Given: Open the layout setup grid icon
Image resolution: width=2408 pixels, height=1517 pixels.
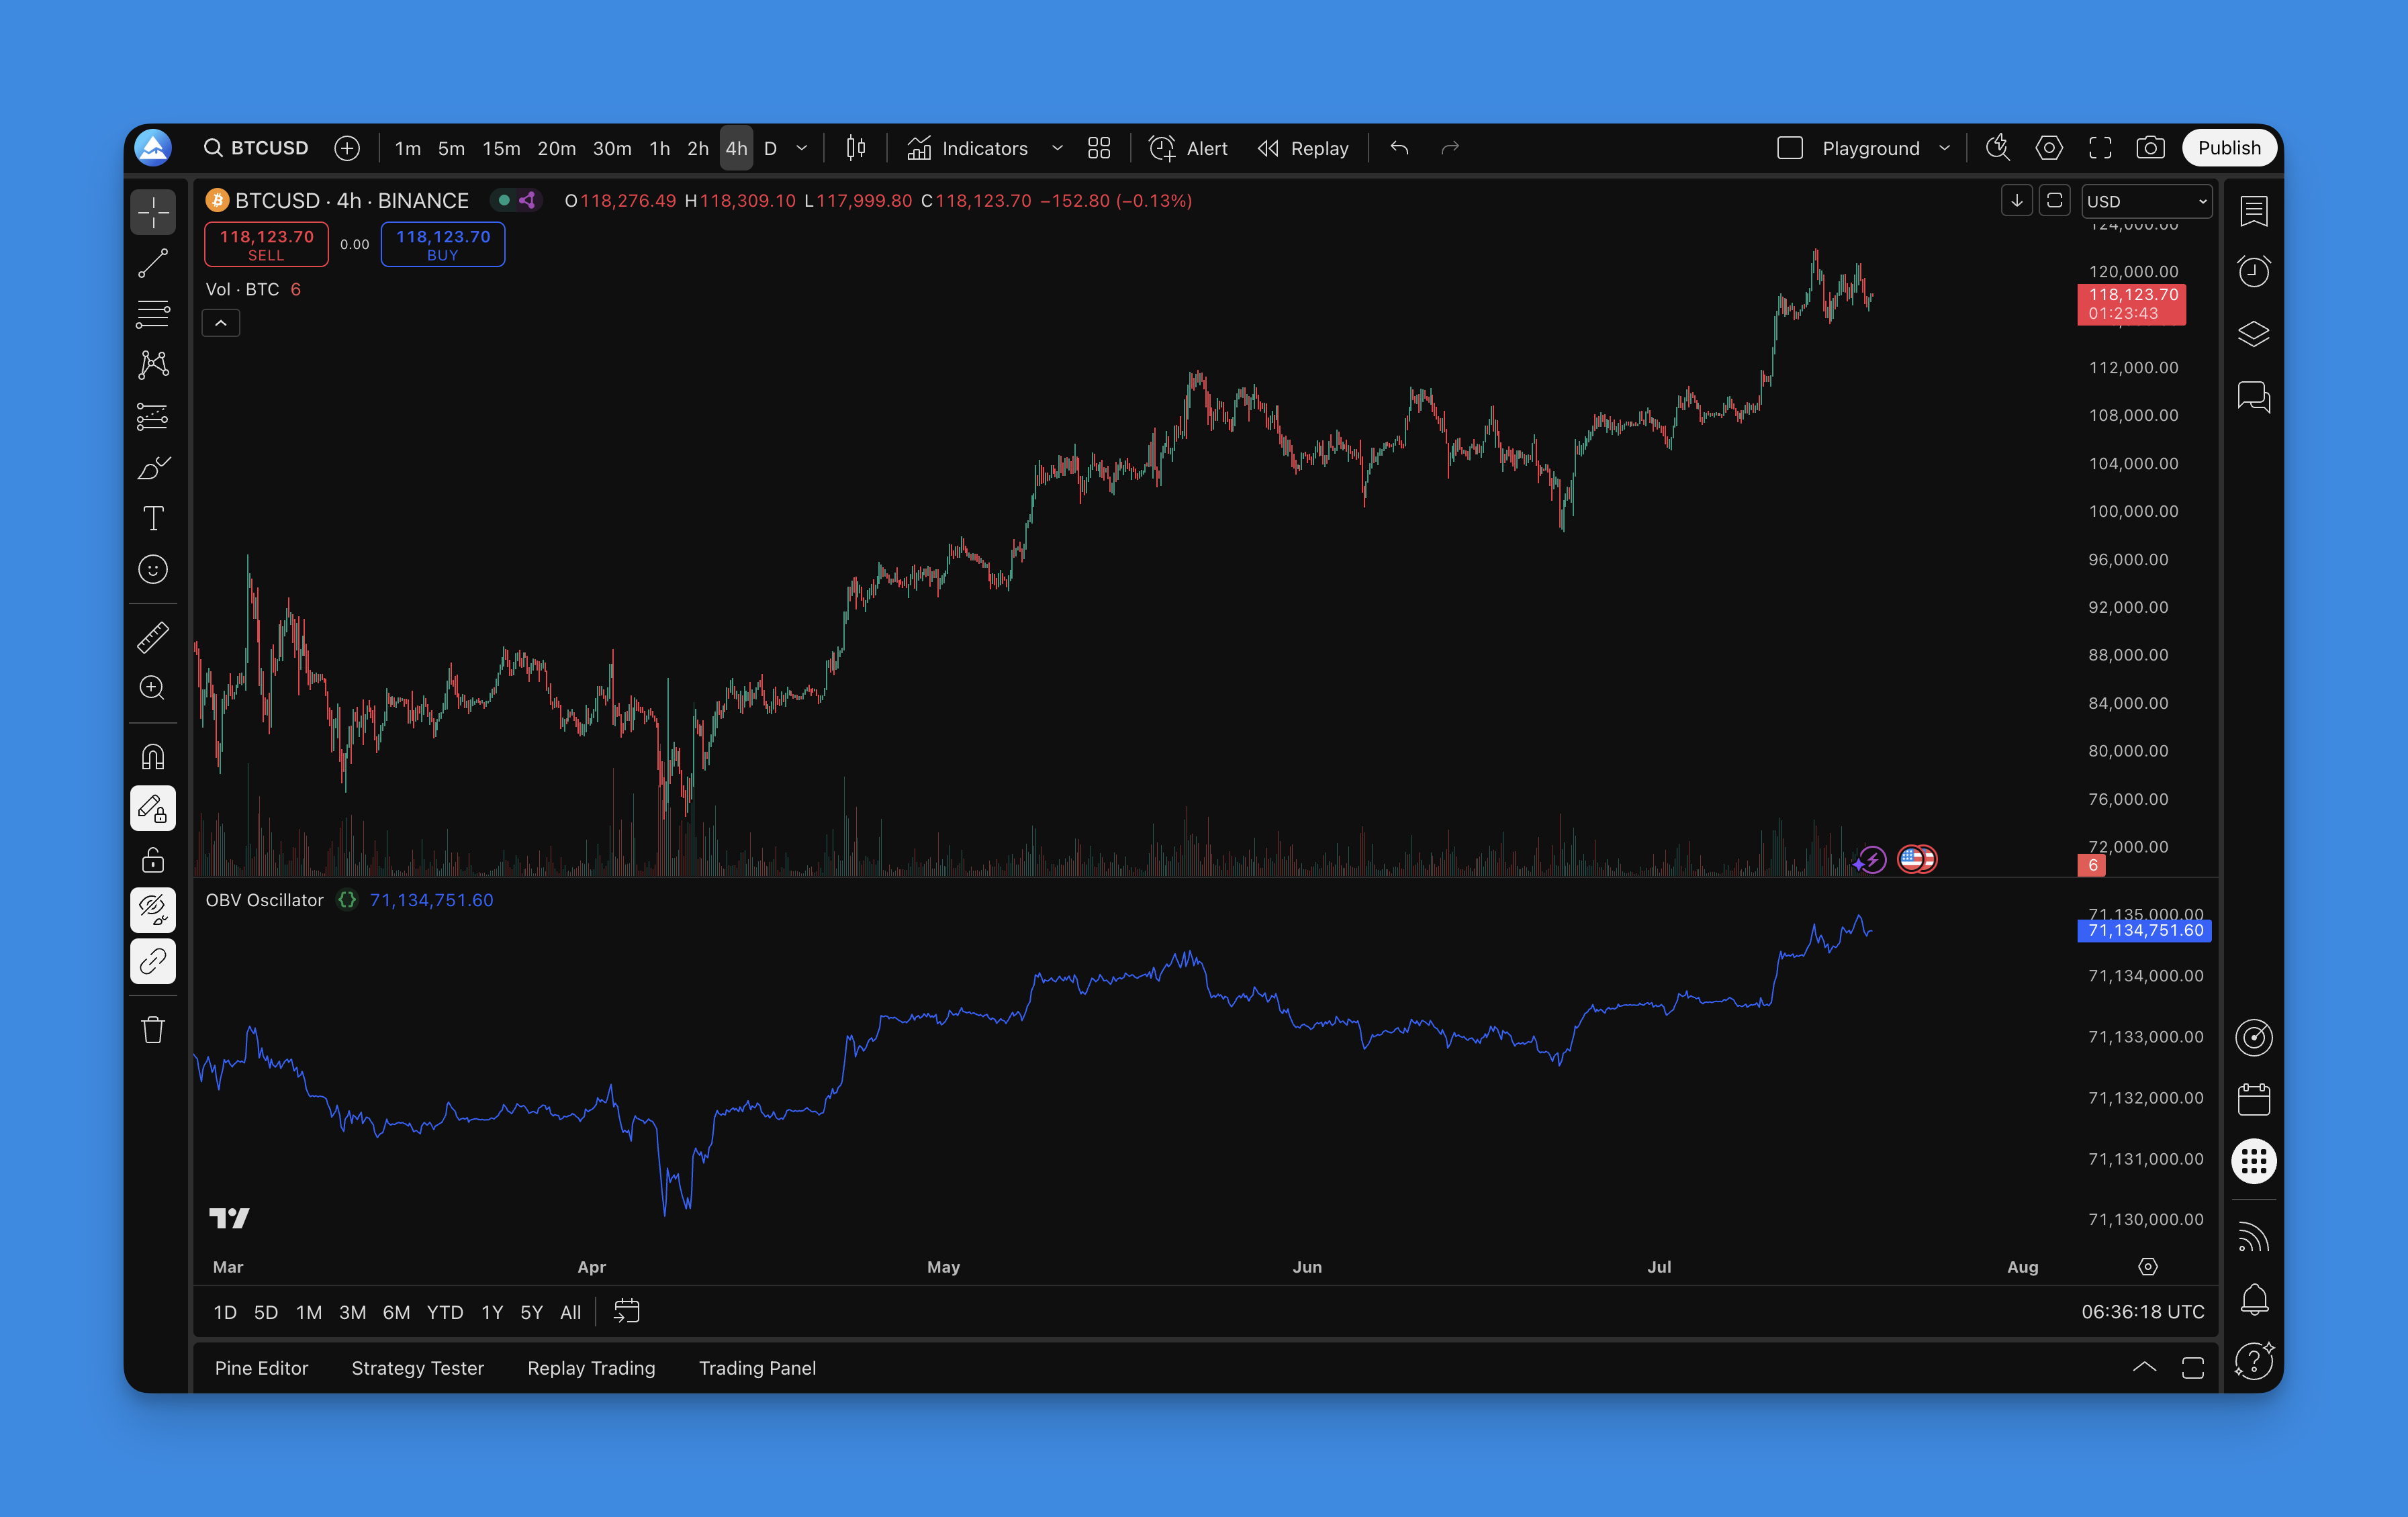Looking at the screenshot, I should tap(1099, 148).
